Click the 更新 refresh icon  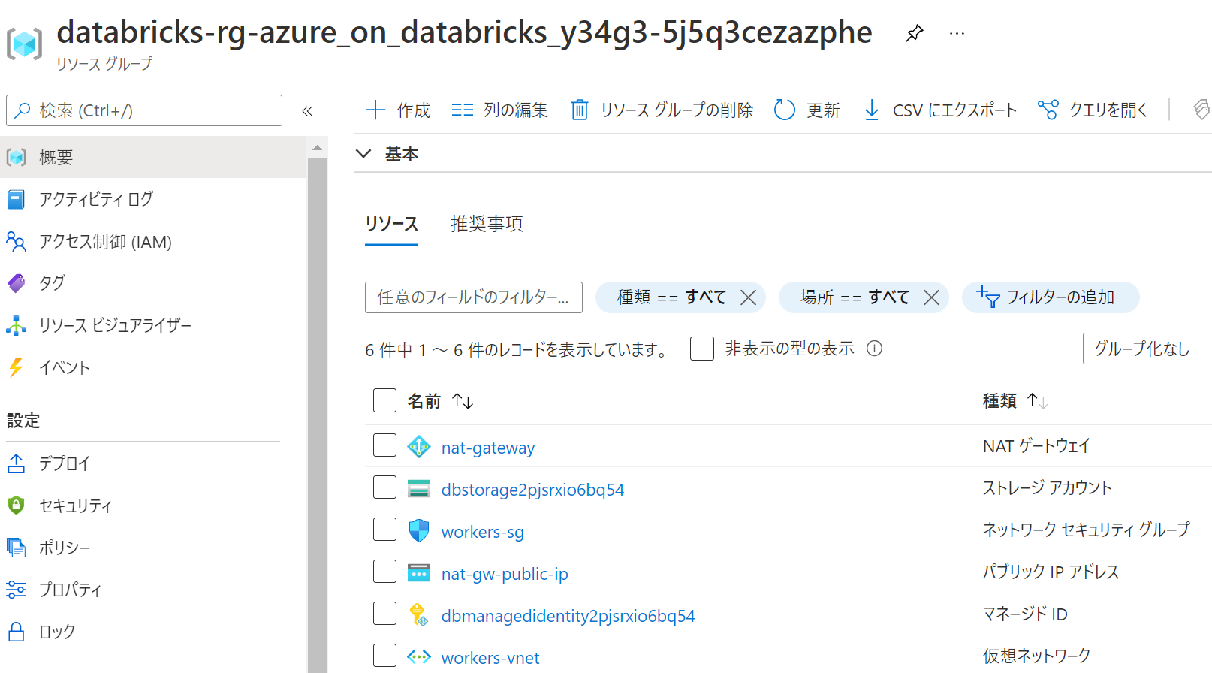pyautogui.click(x=785, y=110)
